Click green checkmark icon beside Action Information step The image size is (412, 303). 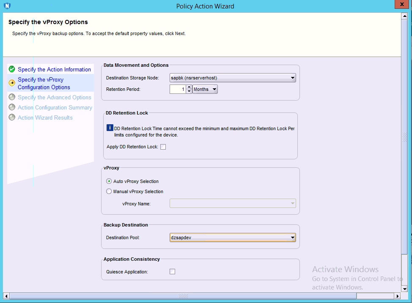tap(12, 69)
